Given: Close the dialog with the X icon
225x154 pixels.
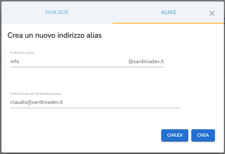Looking at the screenshot, I should coord(212,13).
